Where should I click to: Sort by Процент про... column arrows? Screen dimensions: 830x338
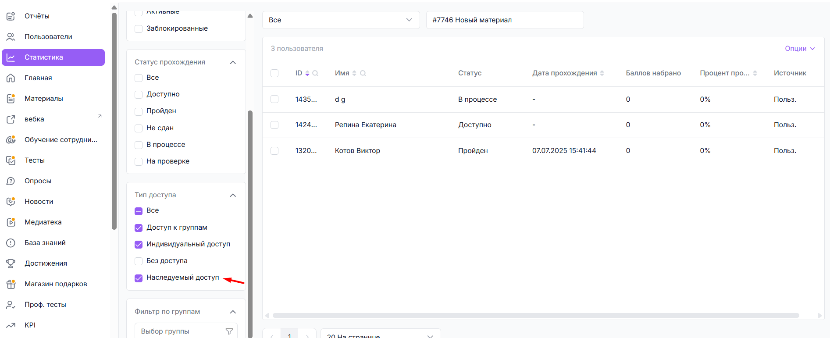[x=755, y=73]
